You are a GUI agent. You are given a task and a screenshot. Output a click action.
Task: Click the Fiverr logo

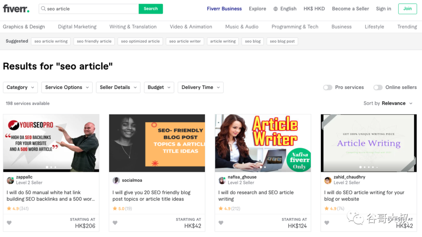(x=16, y=9)
